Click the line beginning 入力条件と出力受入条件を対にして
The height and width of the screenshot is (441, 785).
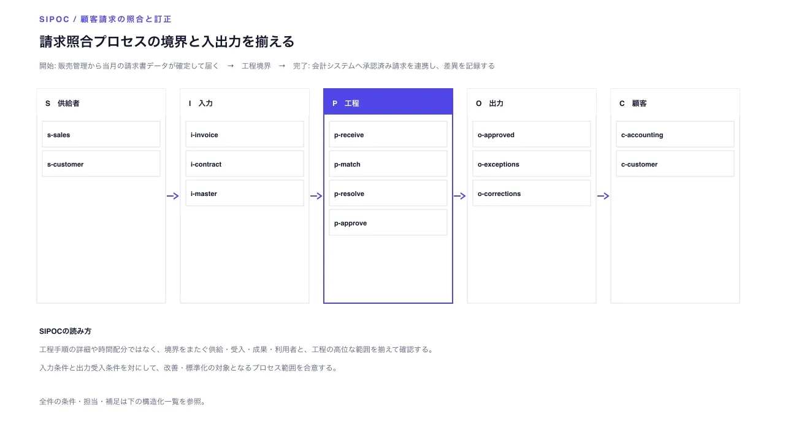[x=188, y=368]
